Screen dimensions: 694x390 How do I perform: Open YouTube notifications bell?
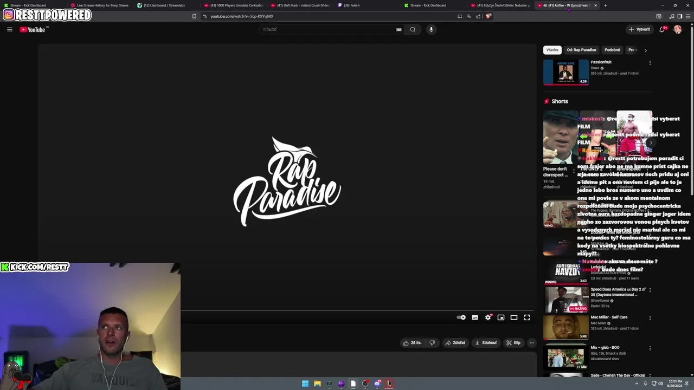[662, 29]
